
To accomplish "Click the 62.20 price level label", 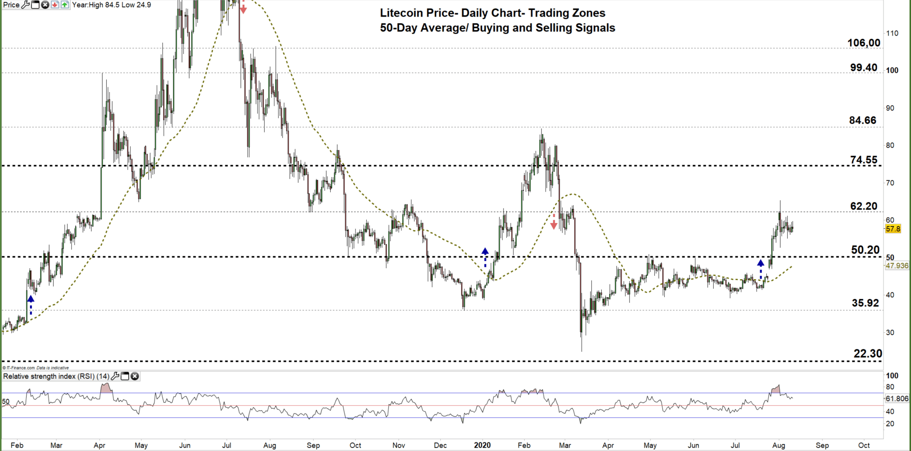I will [x=864, y=206].
